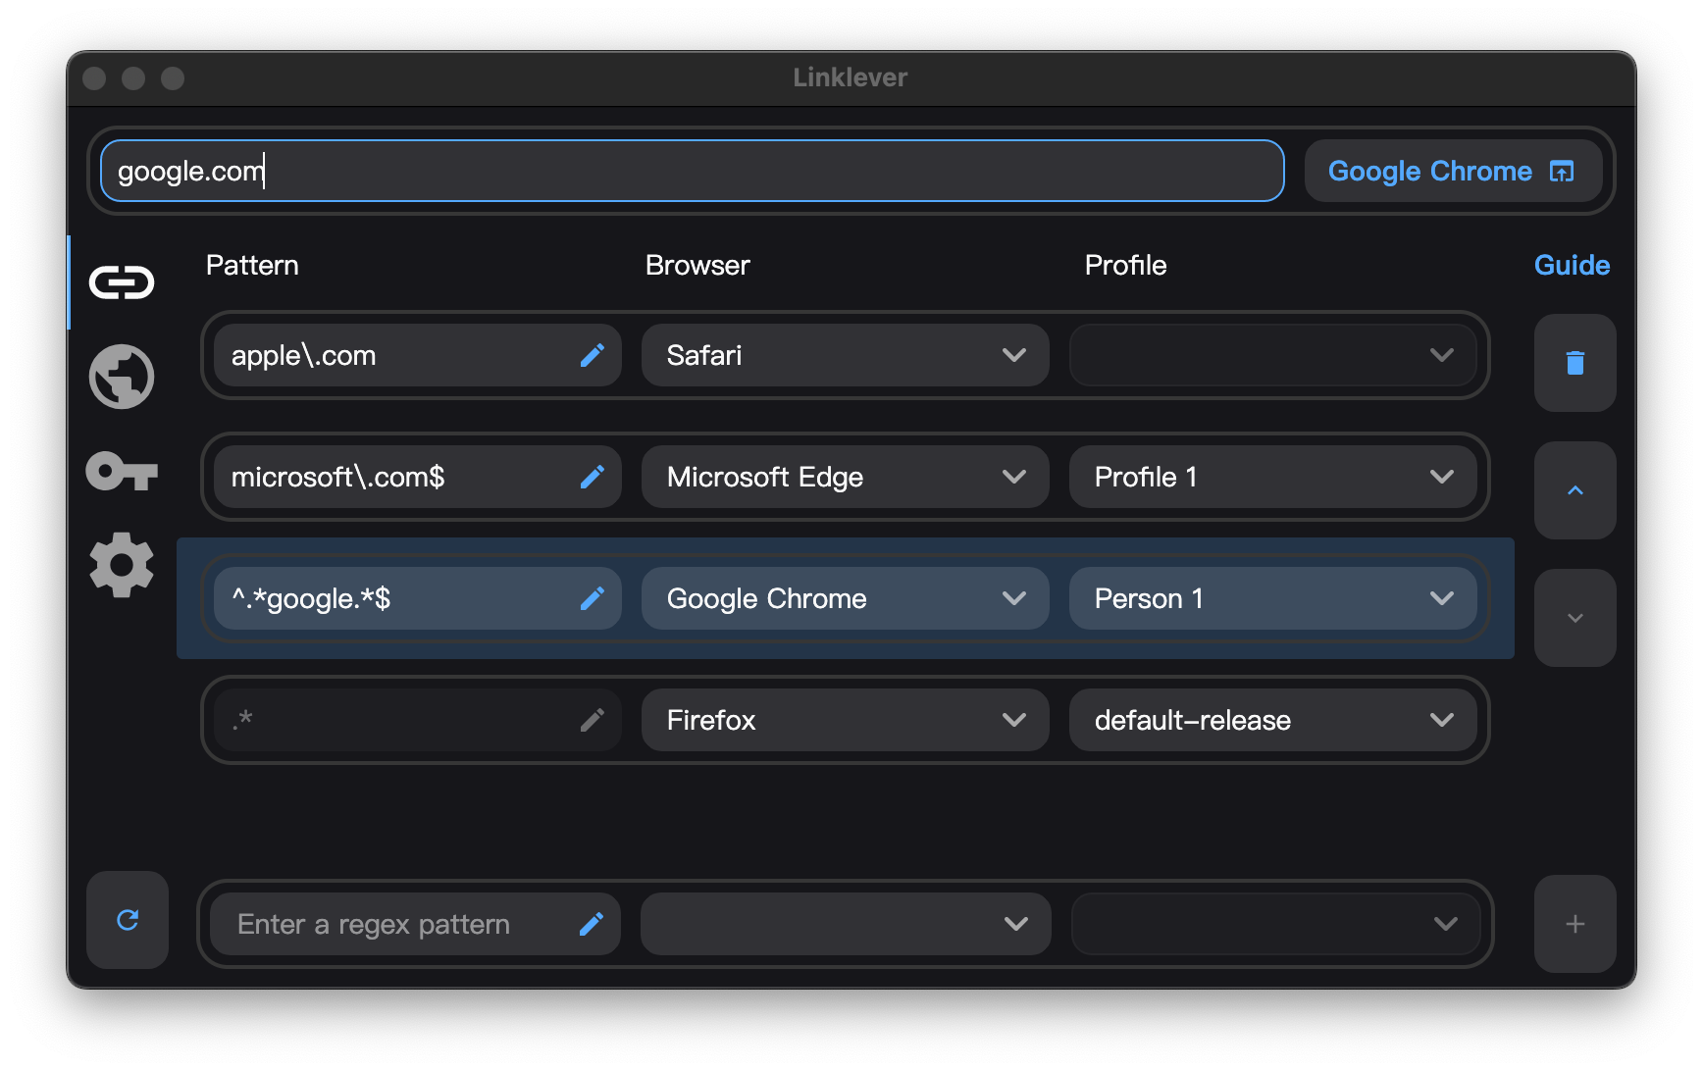Move selected rule up with chevron

pos(1574,490)
